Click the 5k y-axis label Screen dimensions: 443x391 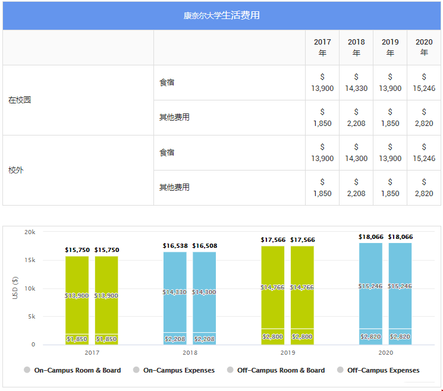(32, 317)
